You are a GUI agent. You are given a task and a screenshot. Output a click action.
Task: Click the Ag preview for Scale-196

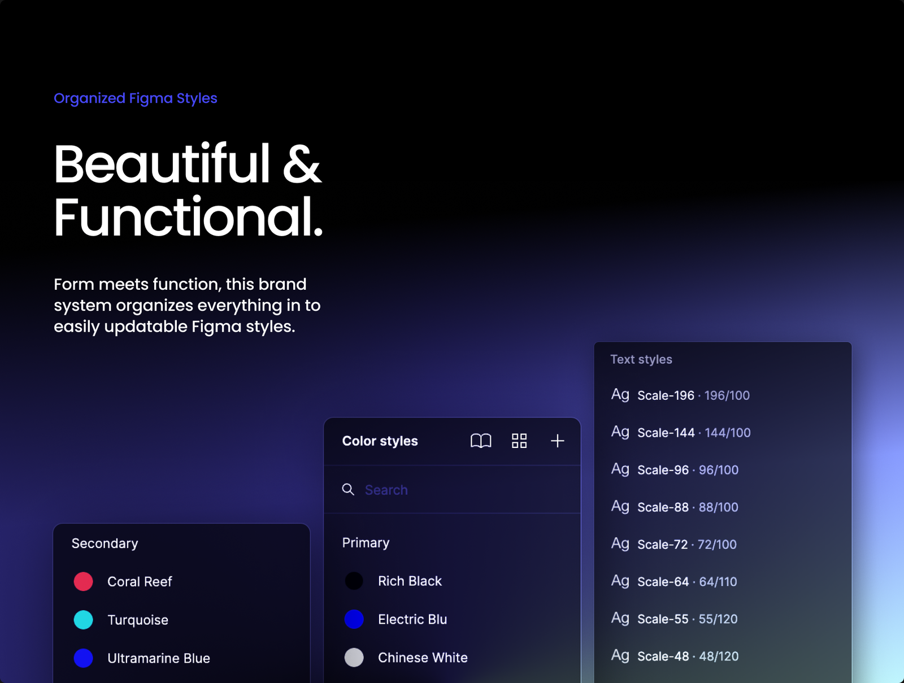coord(620,395)
